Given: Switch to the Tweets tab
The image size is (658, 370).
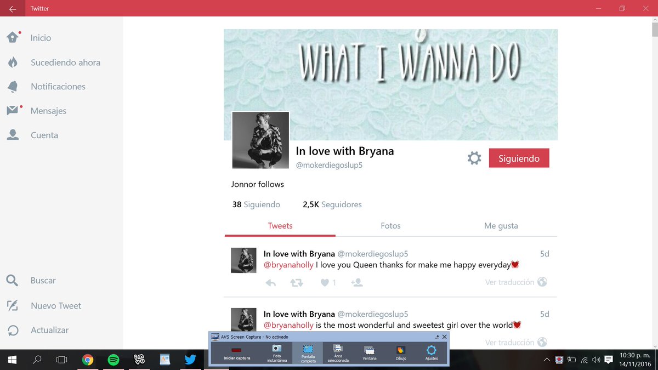Looking at the screenshot, I should 280,226.
